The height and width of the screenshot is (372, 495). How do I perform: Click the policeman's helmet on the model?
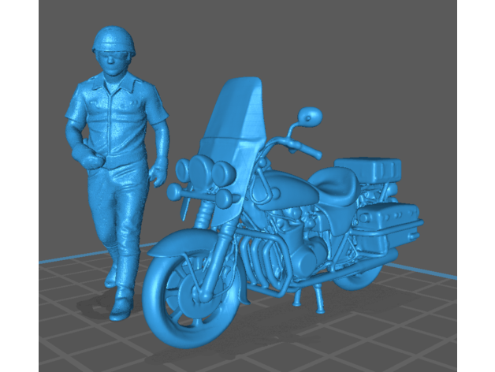tap(116, 39)
